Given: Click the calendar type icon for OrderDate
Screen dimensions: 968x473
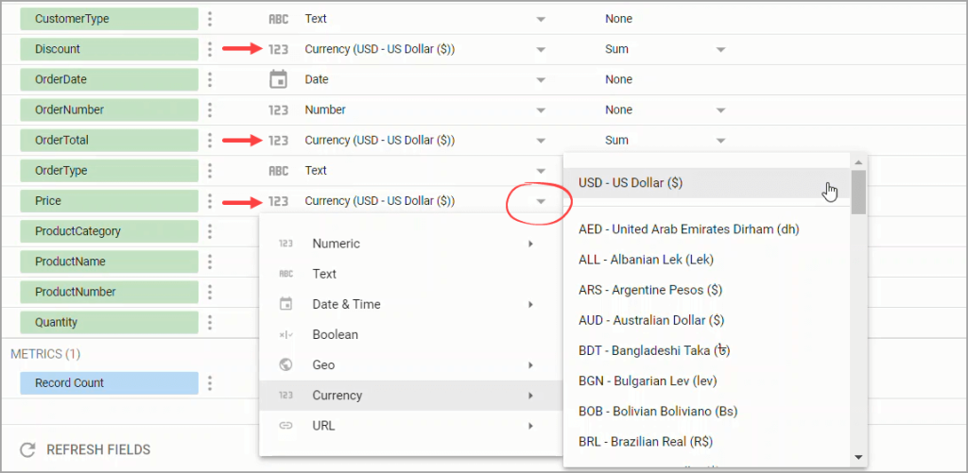Looking at the screenshot, I should tap(279, 79).
